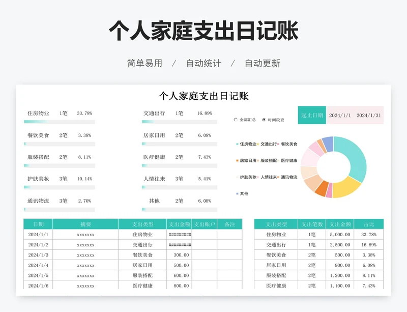Click 33.78% in the top-left summary
This screenshot has width=407, height=312.
(x=84, y=114)
